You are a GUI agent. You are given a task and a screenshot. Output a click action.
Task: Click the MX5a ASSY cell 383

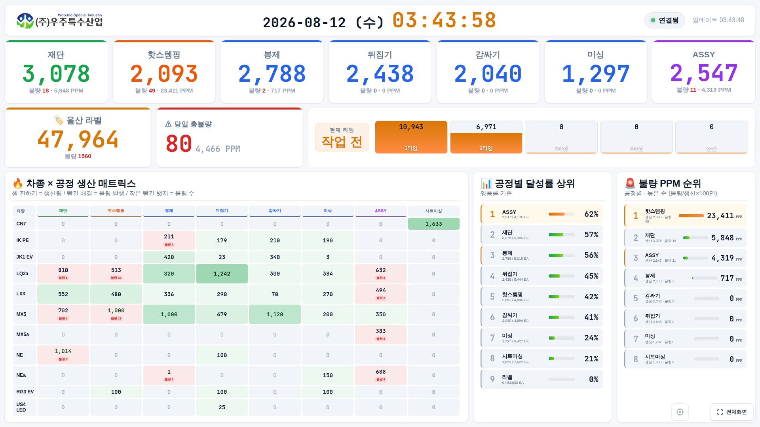pos(380,334)
